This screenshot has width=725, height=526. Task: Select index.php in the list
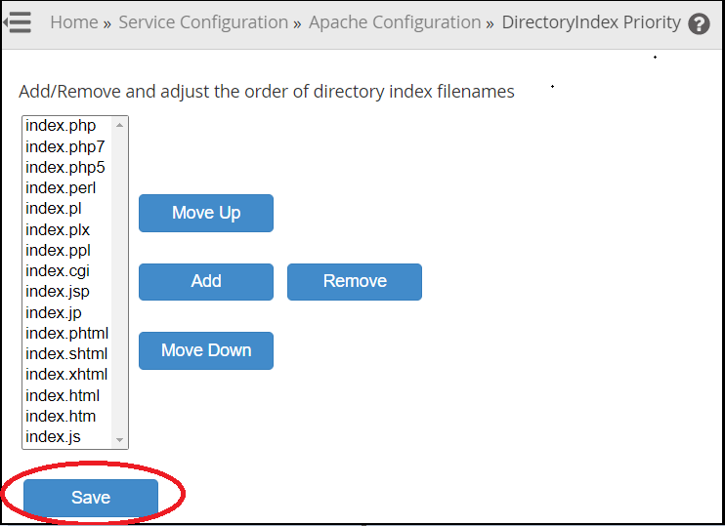pos(67,126)
